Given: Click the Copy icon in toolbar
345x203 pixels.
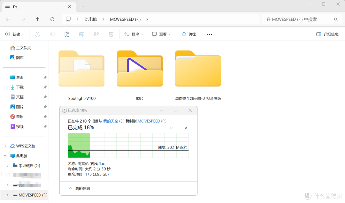Looking at the screenshot, I should pyautogui.click(x=52, y=34).
